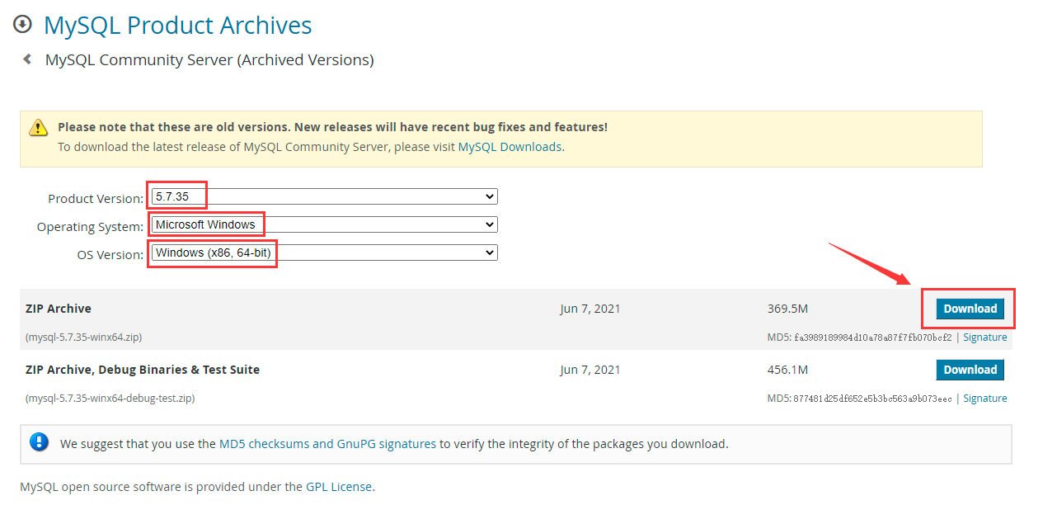This screenshot has width=1057, height=505.
Task: Click the MD5 hash starting with 877481
Action: click(872, 399)
